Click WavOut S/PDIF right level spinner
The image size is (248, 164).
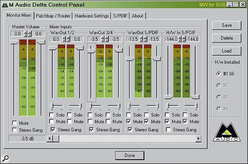pyautogui.click(x=146, y=39)
